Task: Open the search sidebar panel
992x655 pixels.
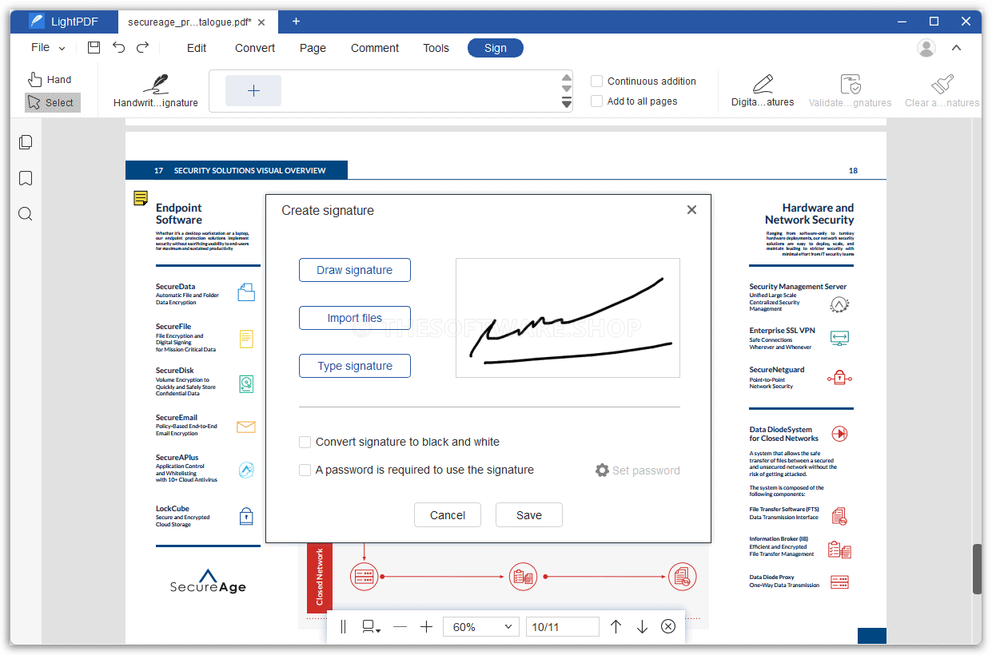Action: tap(26, 213)
